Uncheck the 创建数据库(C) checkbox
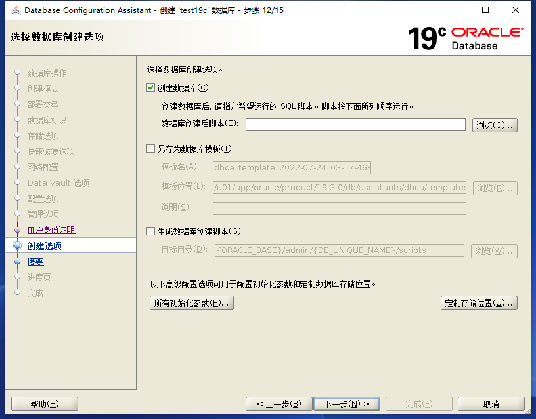 tap(151, 88)
